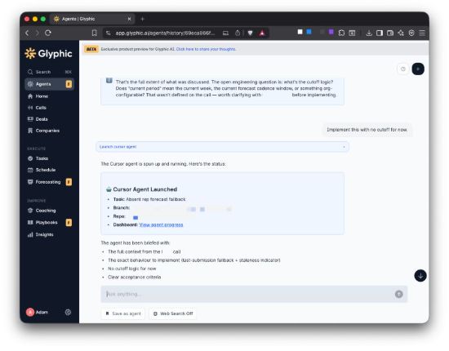Open Leo AI sparkle icon
449x351 pixels.
tap(401, 33)
